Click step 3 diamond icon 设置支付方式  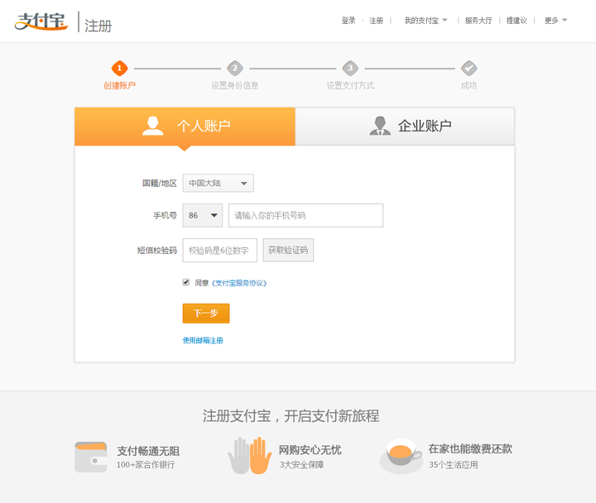[x=350, y=69]
